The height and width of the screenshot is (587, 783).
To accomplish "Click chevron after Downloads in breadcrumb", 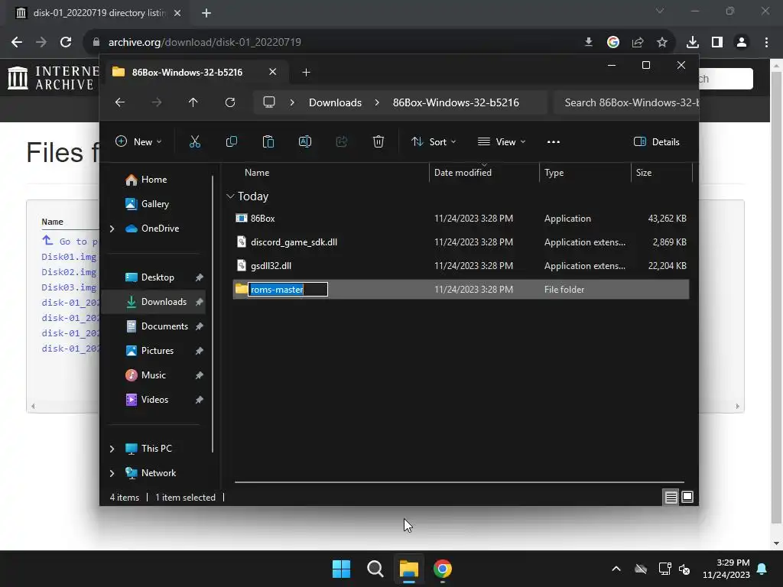I will [377, 102].
